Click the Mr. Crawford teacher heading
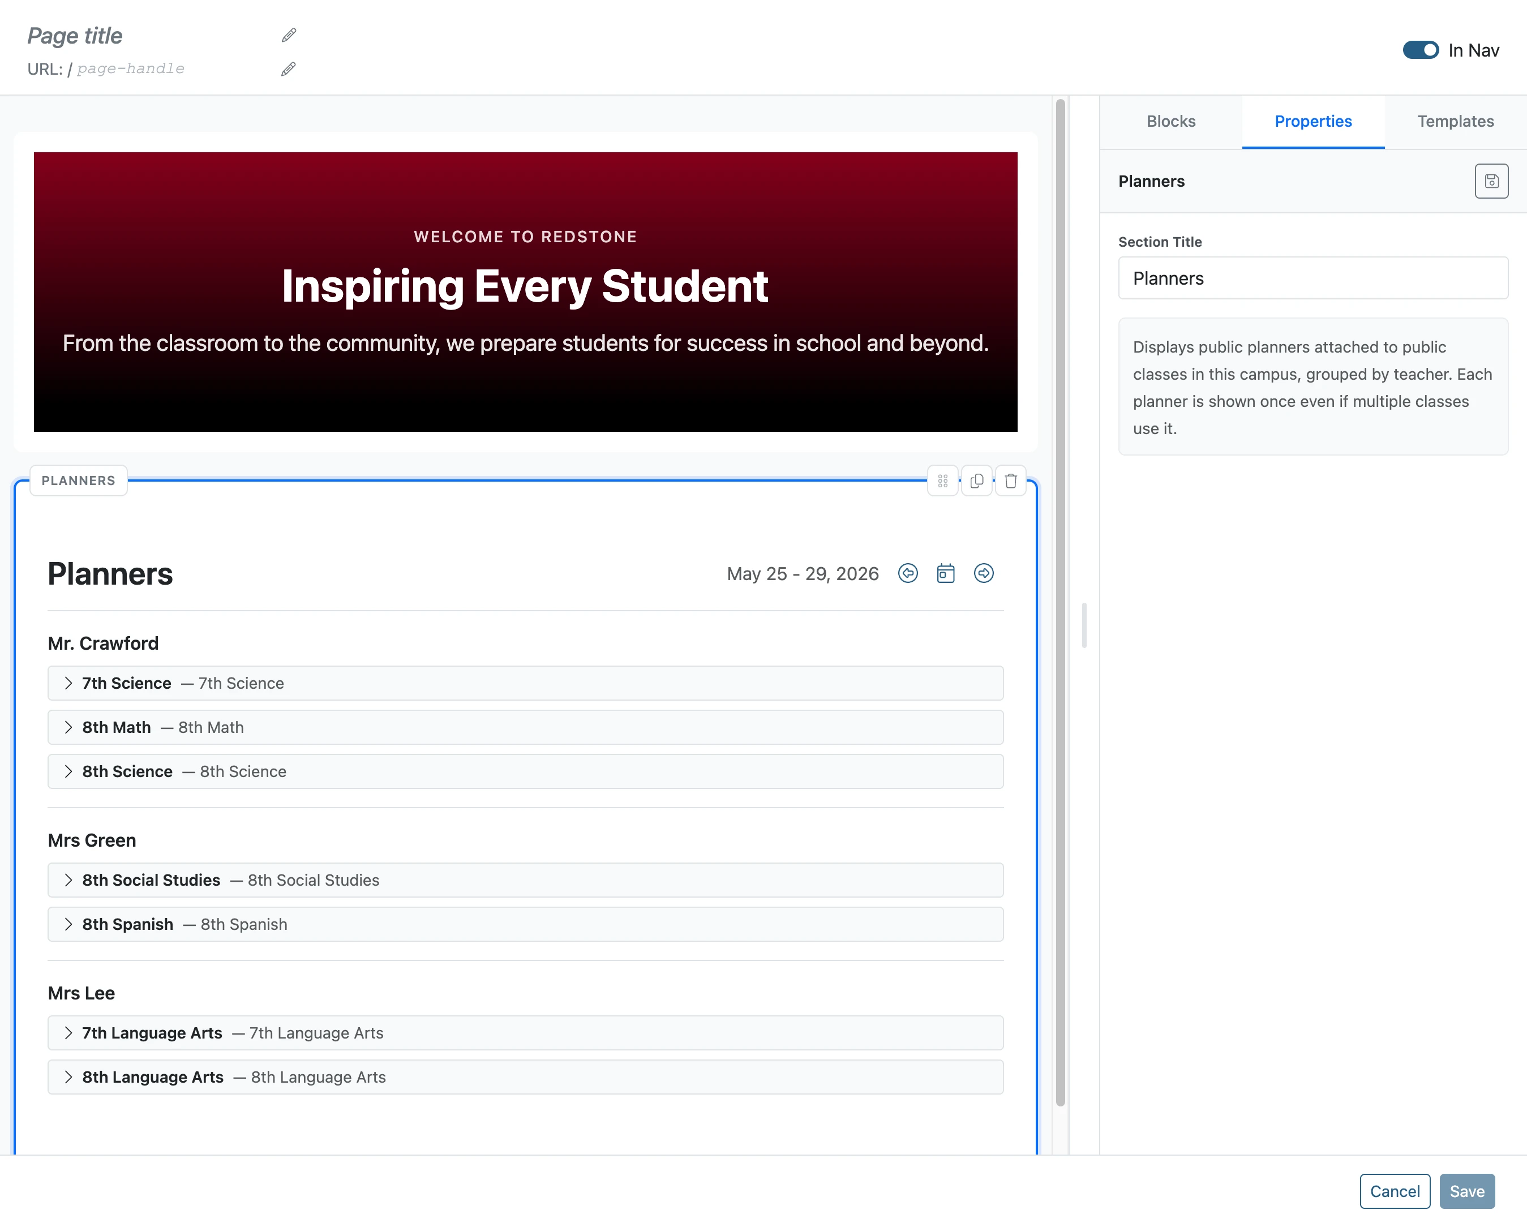 104,643
